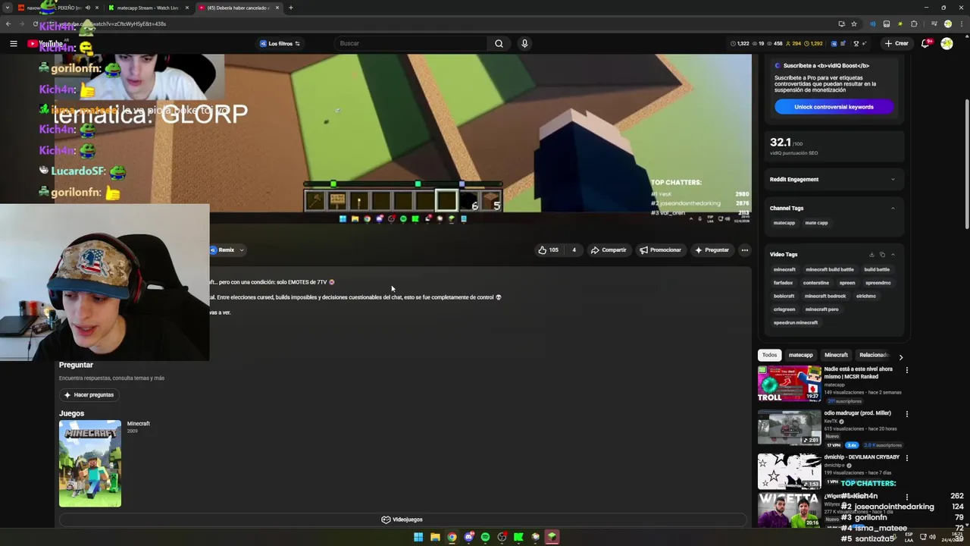Click the YouTube logo
The height and width of the screenshot is (546, 970).
[x=45, y=43]
